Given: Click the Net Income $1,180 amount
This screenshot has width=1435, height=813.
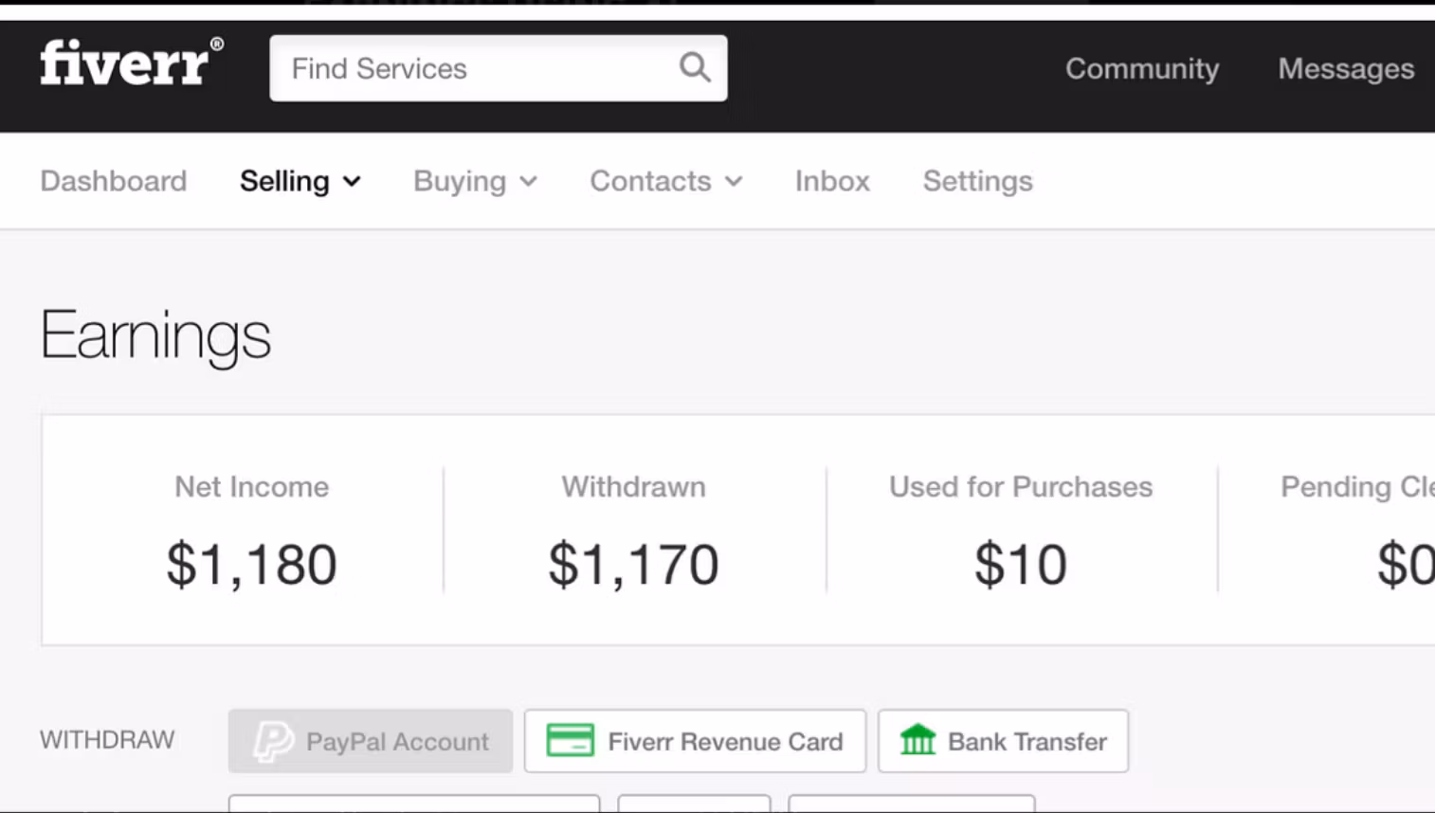Looking at the screenshot, I should tap(251, 564).
